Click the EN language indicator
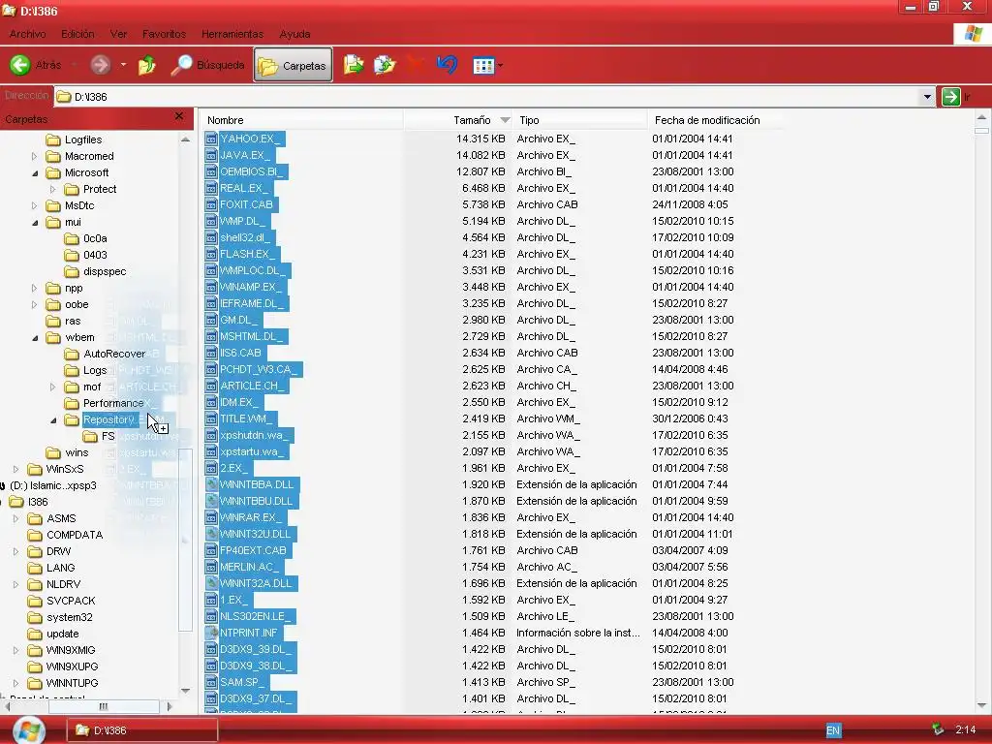This screenshot has width=992, height=744. point(833,730)
